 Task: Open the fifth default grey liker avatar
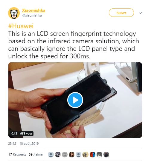79,155
